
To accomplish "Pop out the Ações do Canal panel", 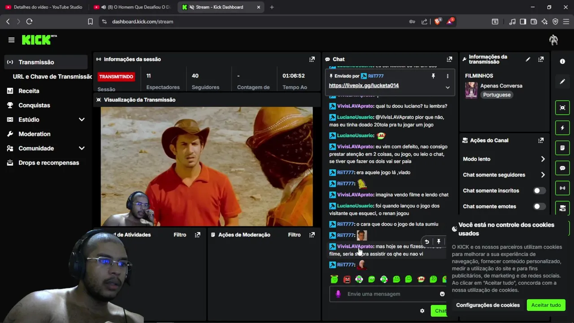I will (541, 140).
